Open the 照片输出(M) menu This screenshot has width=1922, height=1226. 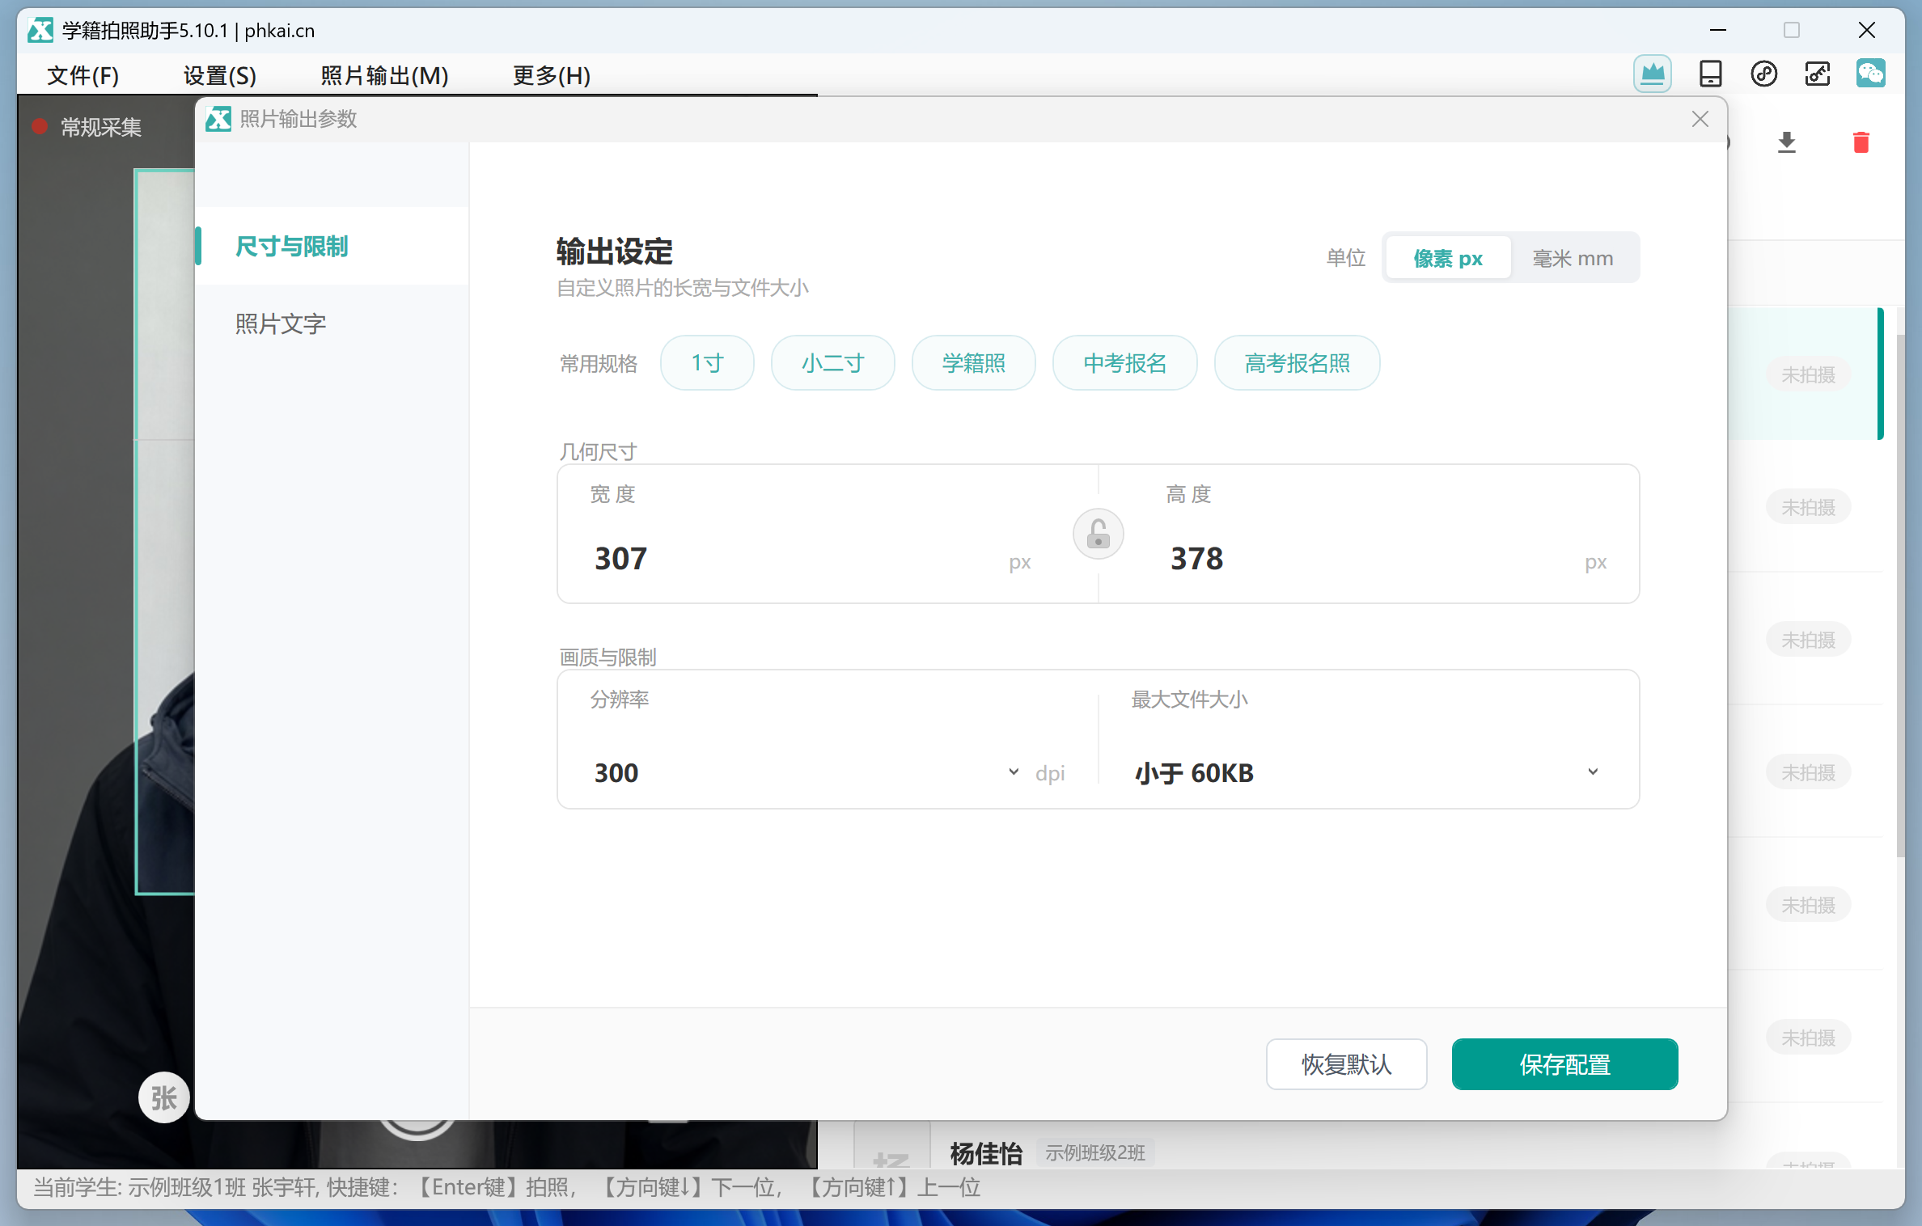coord(384,75)
